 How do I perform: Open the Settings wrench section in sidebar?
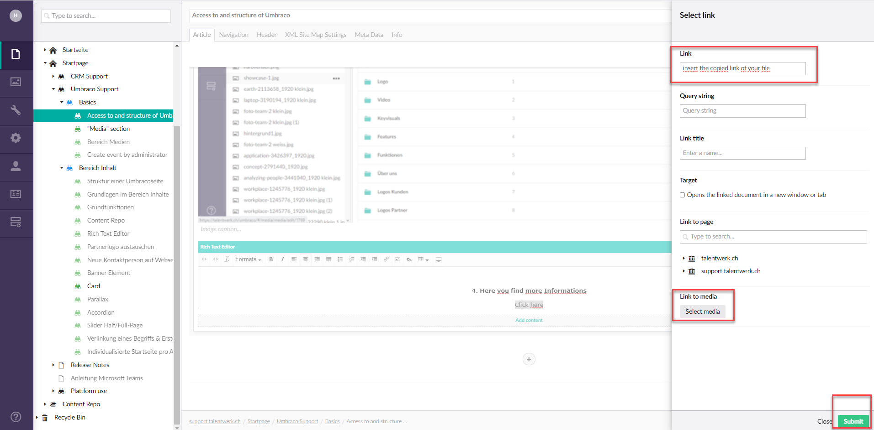coord(16,110)
